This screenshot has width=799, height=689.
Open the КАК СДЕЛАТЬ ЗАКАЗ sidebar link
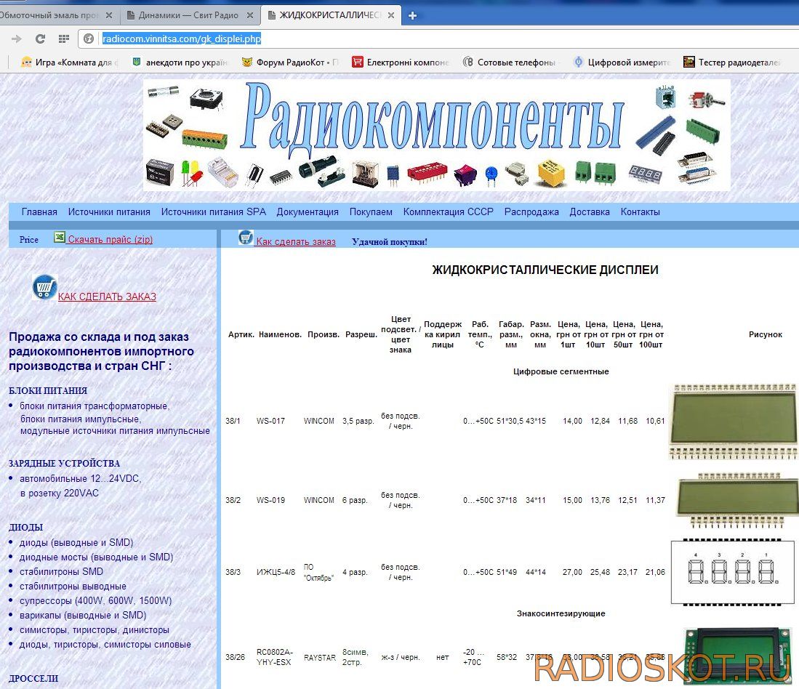(x=107, y=297)
